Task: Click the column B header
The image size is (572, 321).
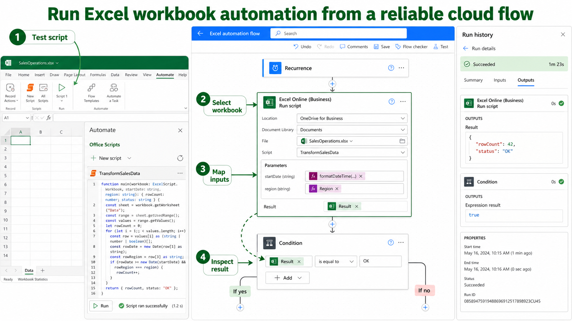Action: (41, 132)
